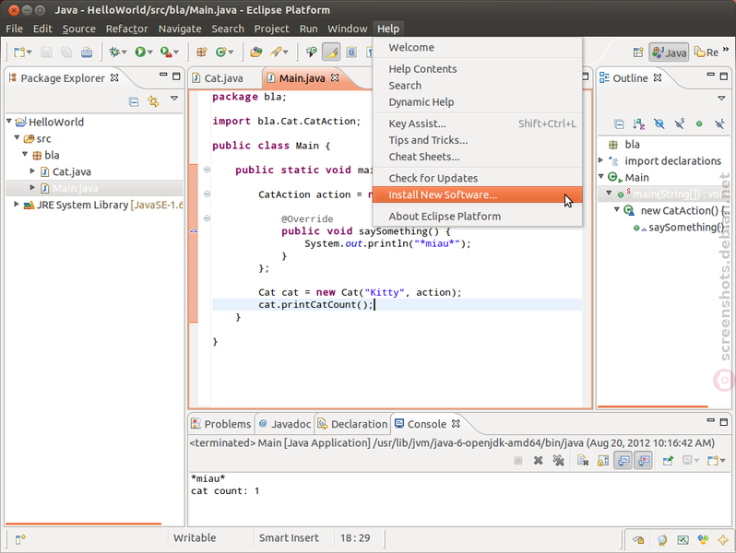Toggle Hide Local Types in Outline

tap(719, 124)
